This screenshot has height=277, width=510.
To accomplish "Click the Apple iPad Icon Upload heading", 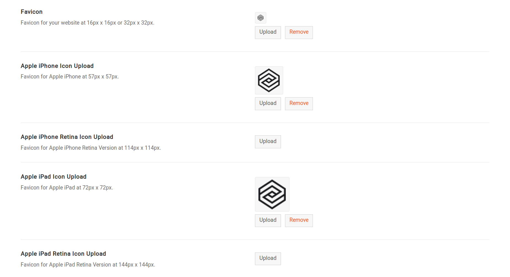I will pos(53,176).
